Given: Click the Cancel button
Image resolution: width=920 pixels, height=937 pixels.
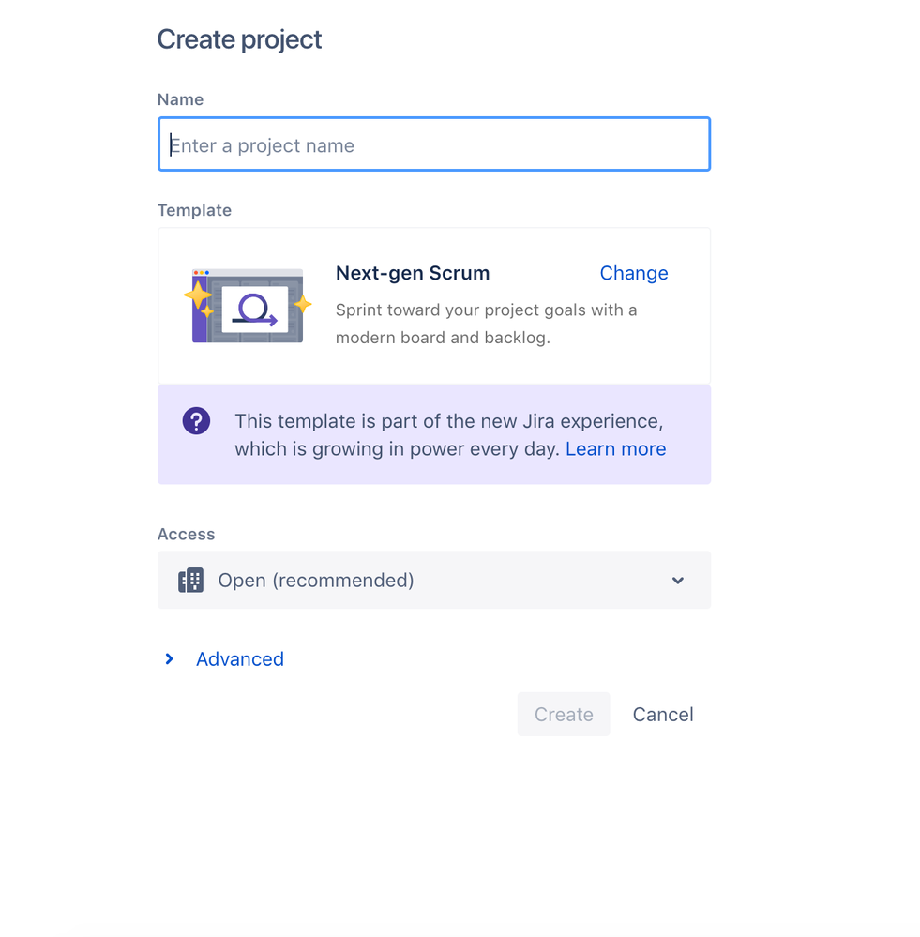Looking at the screenshot, I should (x=662, y=714).
